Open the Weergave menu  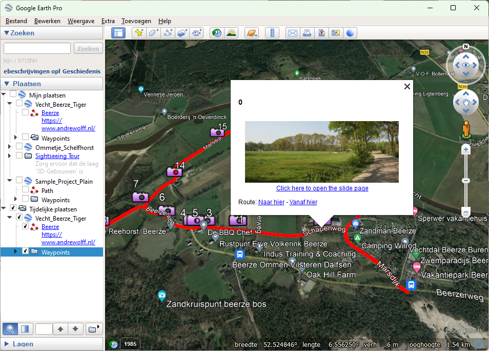[80, 21]
